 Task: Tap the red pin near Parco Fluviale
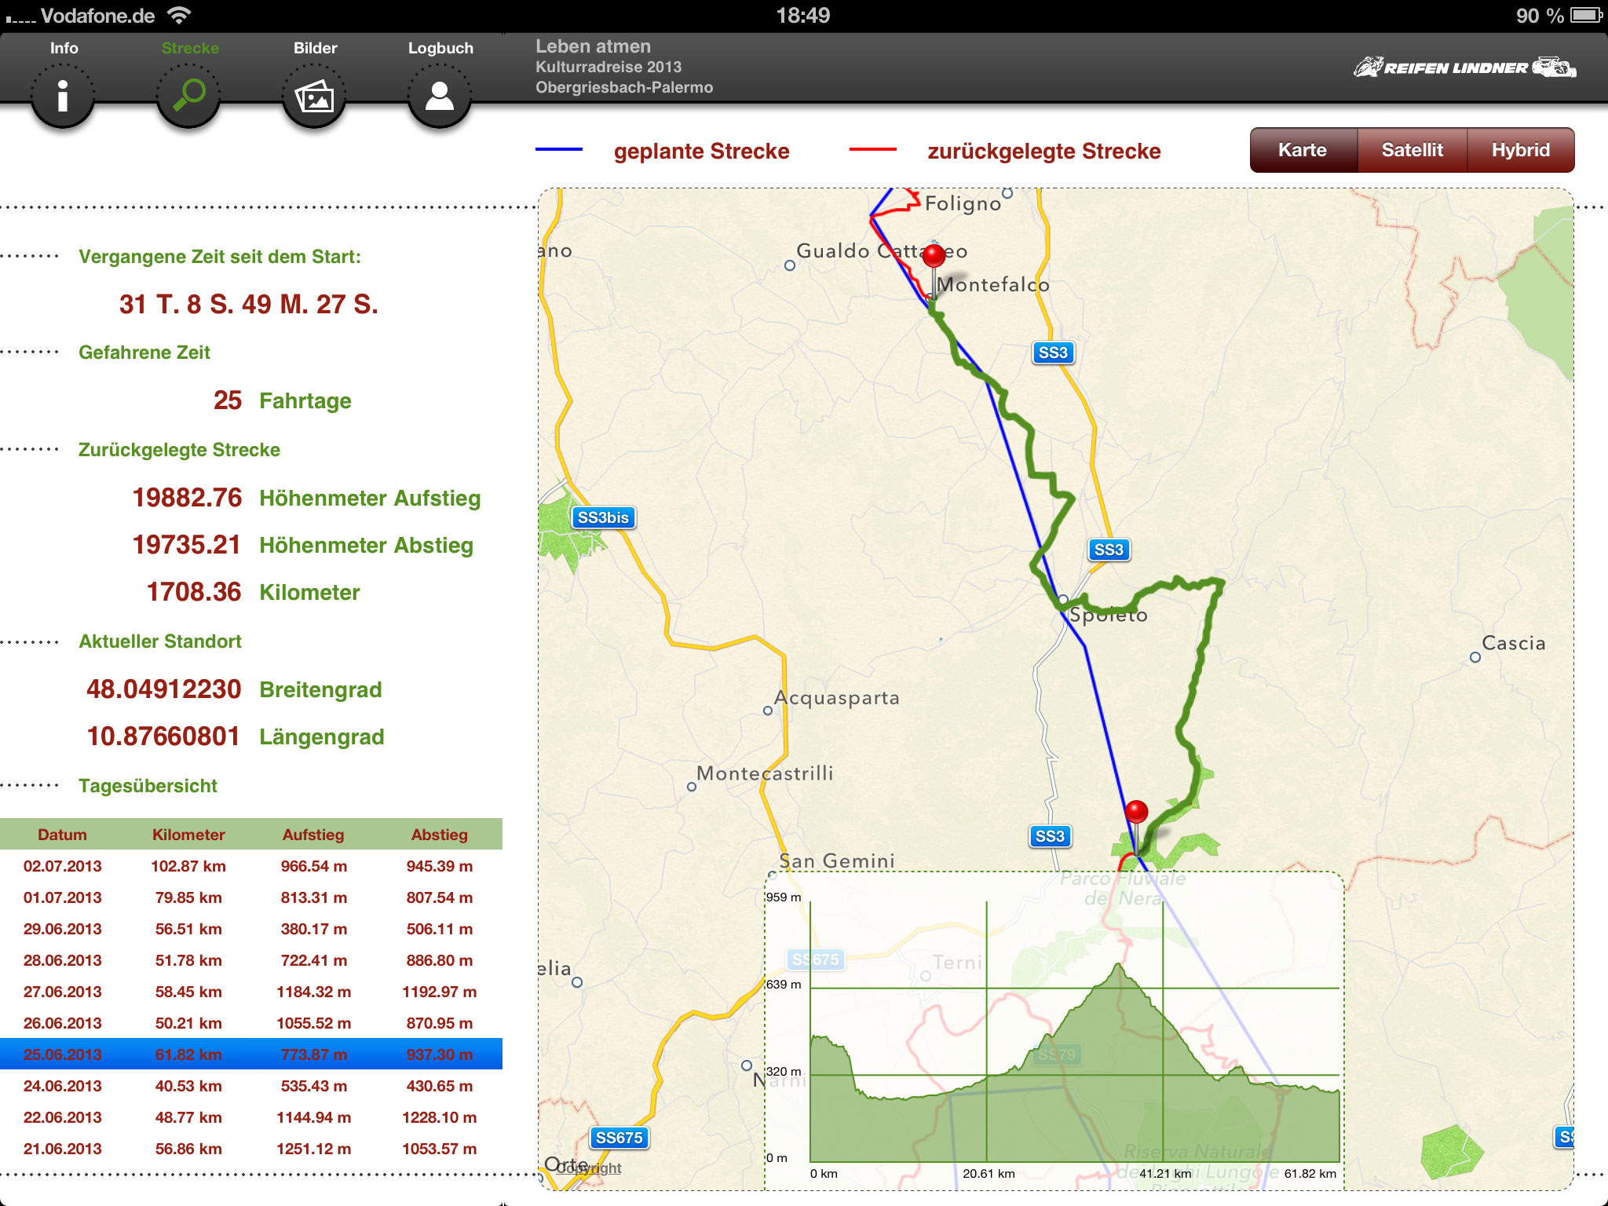(1136, 812)
